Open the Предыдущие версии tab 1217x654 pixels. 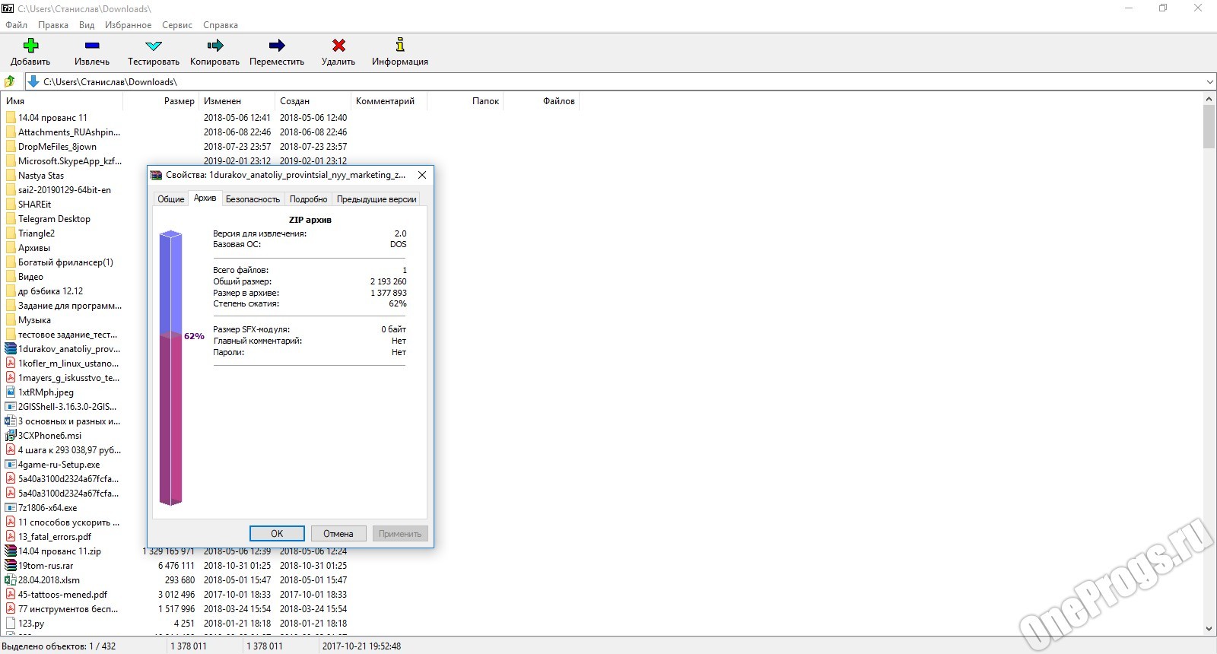(x=377, y=199)
